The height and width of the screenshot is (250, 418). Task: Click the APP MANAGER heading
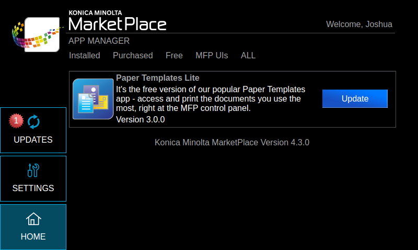pos(99,41)
